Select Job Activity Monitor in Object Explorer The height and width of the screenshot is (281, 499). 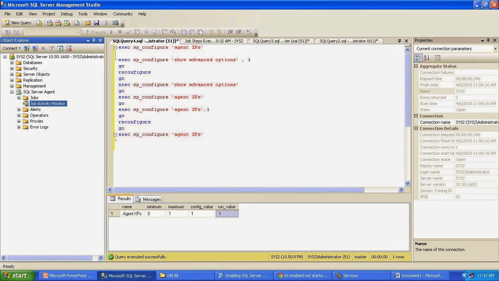click(x=48, y=104)
